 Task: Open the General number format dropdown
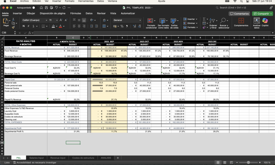pyautogui.click(x=127, y=20)
